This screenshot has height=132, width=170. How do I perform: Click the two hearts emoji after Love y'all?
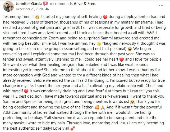pyautogui.click(x=72, y=129)
